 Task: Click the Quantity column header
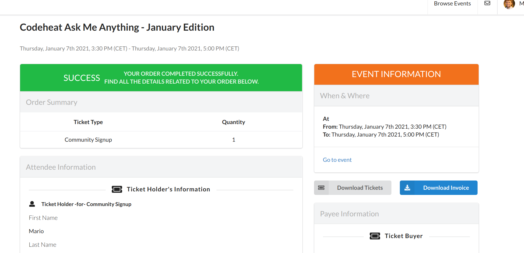point(234,122)
